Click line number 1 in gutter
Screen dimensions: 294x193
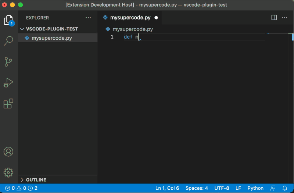coord(112,37)
